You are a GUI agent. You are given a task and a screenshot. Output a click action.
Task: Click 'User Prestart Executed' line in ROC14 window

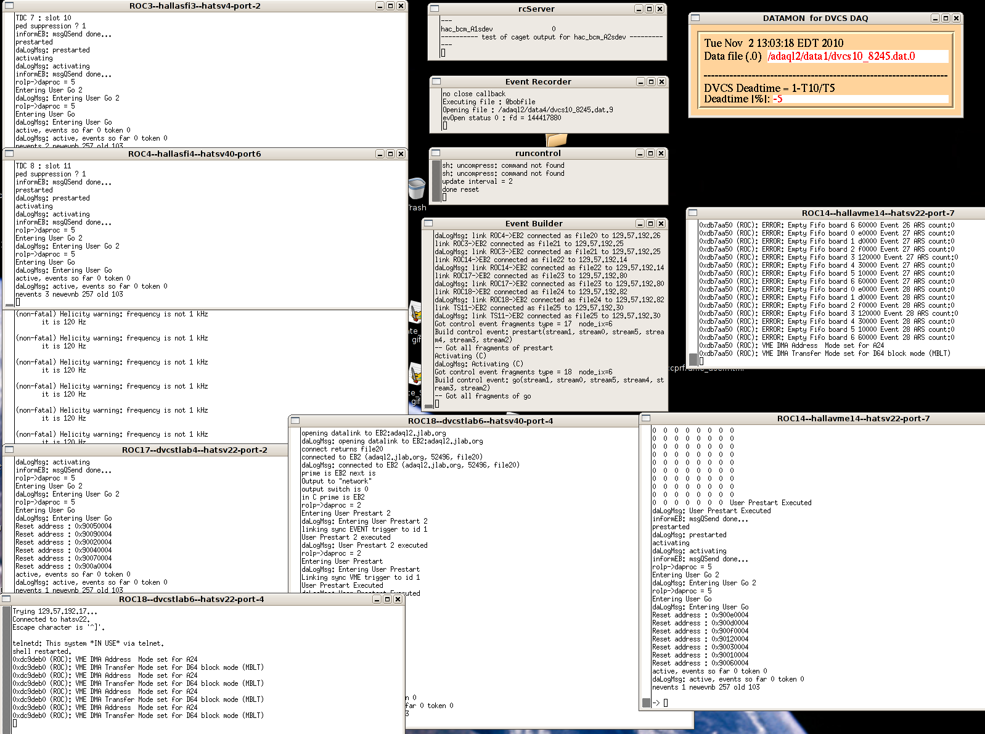click(770, 503)
